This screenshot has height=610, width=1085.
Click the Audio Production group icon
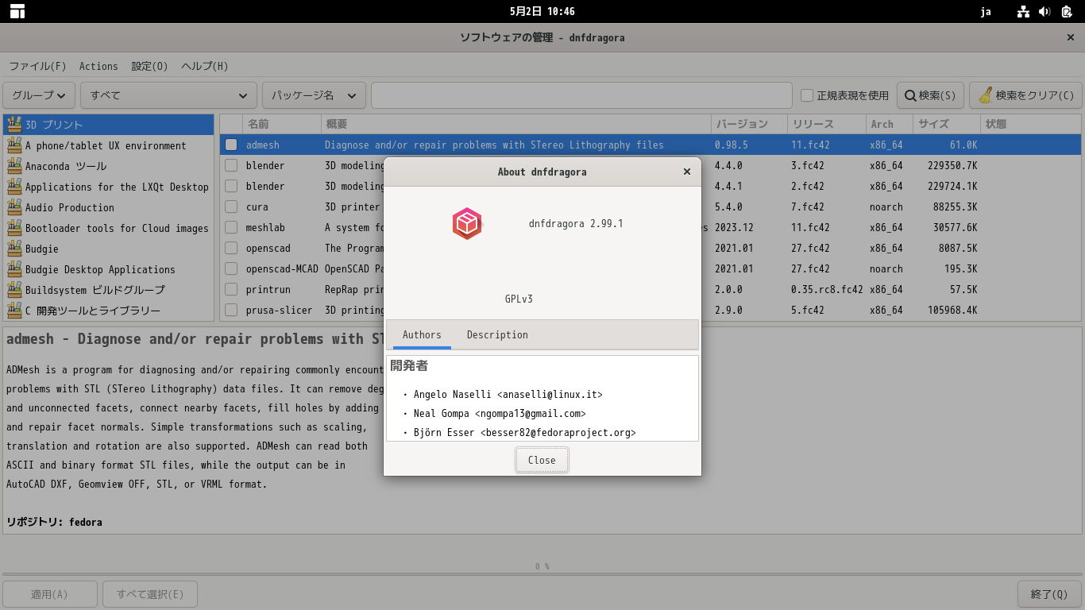pos(14,207)
